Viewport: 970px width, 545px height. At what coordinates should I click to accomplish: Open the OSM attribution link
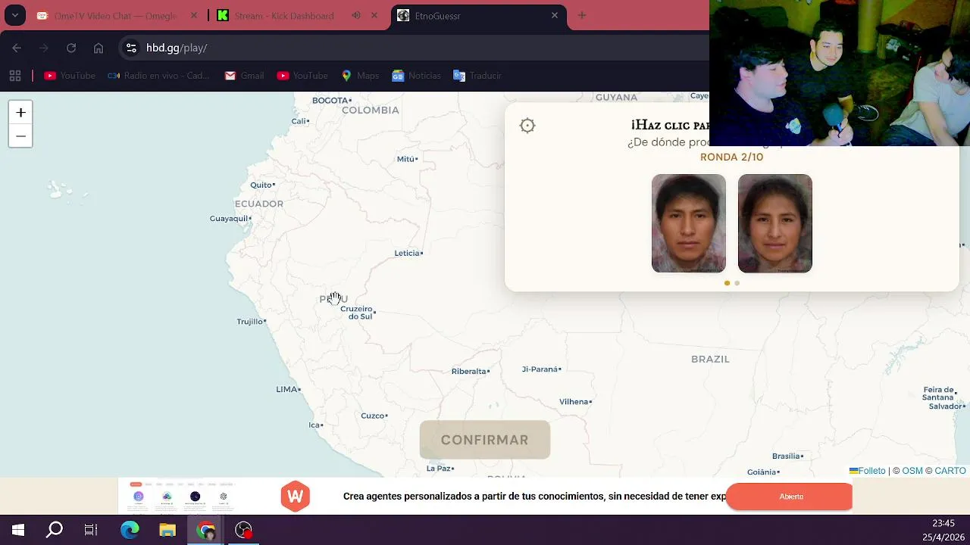912,471
